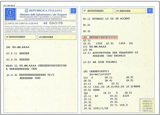Viewport: 160px width, 115px height.
Task: Click the (C.2.3) address line
Action: click(30, 75)
